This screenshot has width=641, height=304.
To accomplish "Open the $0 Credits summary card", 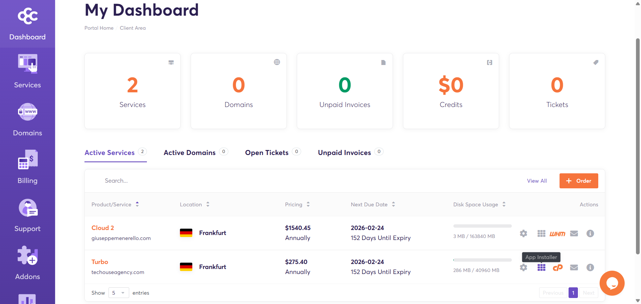I will point(451,91).
